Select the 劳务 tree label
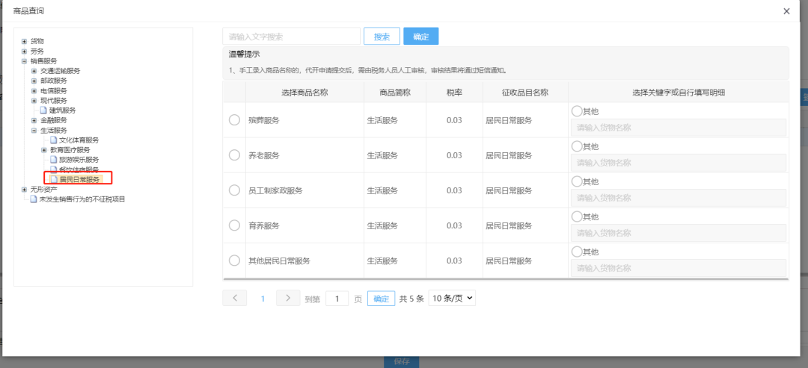808x368 pixels. click(37, 51)
